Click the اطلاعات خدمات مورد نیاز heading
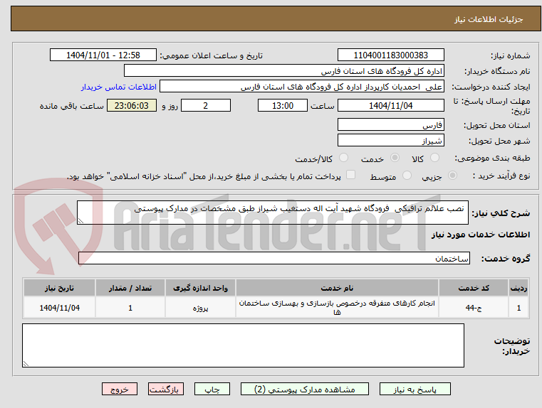 pyautogui.click(x=481, y=235)
